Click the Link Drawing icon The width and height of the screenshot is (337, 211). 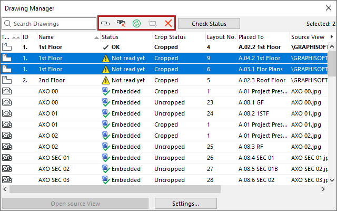[x=106, y=24]
